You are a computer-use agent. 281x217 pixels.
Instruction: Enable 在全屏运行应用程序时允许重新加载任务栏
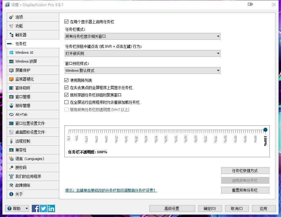coord(66,102)
